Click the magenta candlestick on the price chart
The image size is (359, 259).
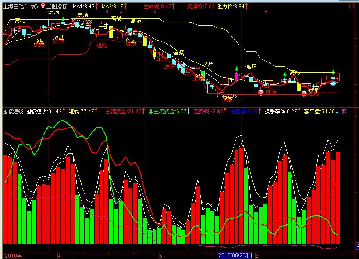pyautogui.click(x=237, y=76)
